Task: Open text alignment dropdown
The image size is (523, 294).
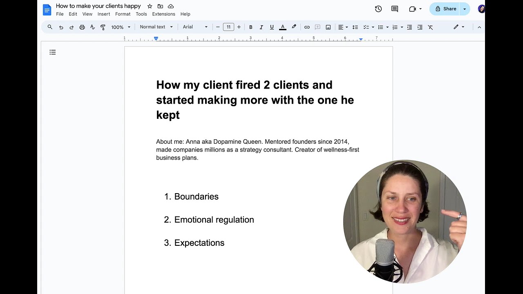Action: tap(343, 27)
